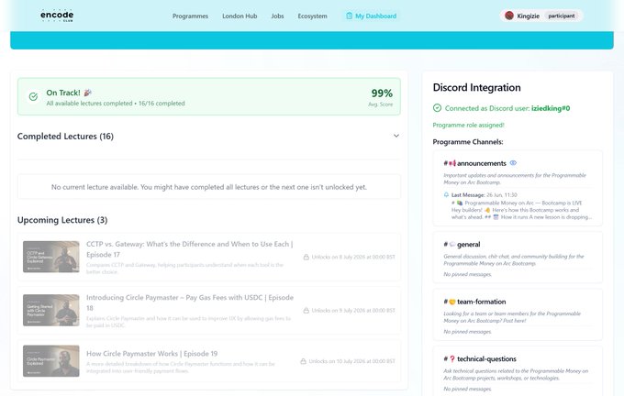Click the 'No current lecture available' message
The height and width of the screenshot is (396, 624).
pos(209,187)
